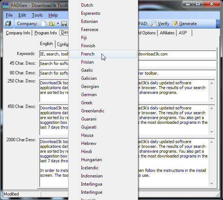Select French from the language list
The height and width of the screenshot is (200, 223).
coord(88,54)
